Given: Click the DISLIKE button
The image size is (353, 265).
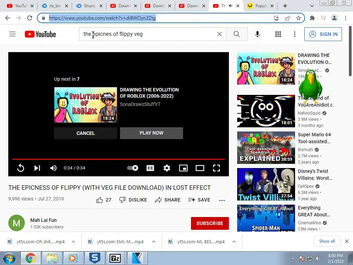Looking at the screenshot, I should [x=133, y=200].
